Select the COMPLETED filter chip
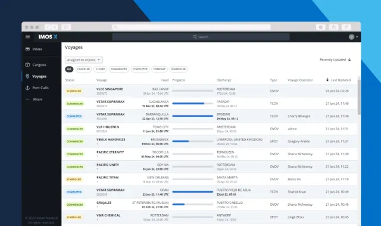The height and width of the screenshot is (226, 381). click(140, 69)
